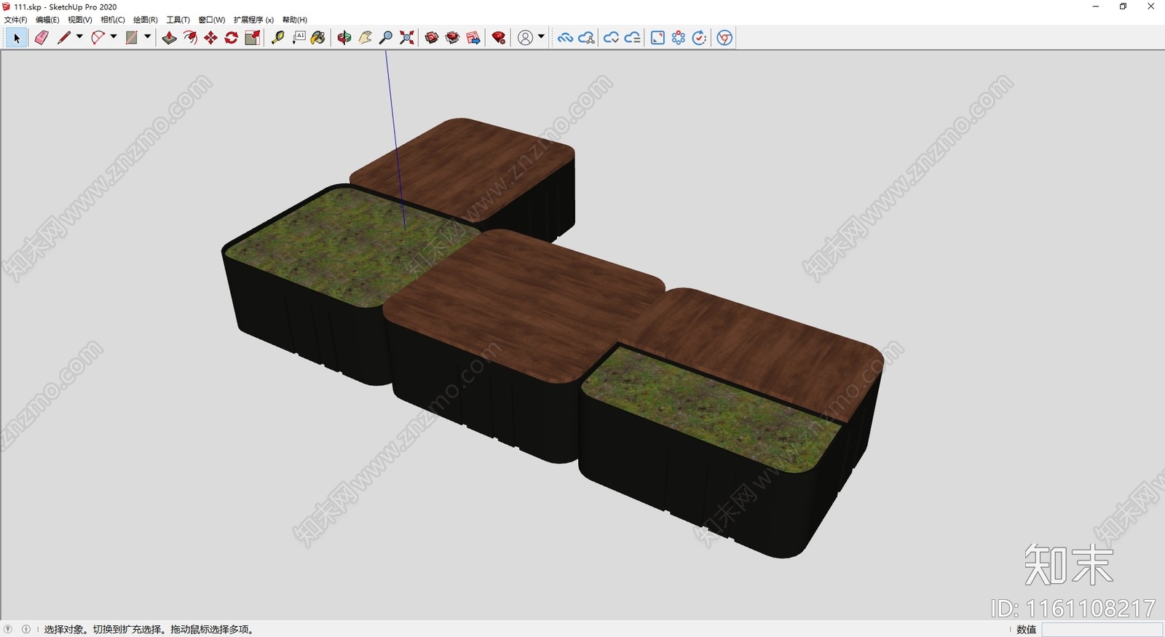The height and width of the screenshot is (637, 1165).
Task: Select the Scale tool
Action: coord(253,38)
